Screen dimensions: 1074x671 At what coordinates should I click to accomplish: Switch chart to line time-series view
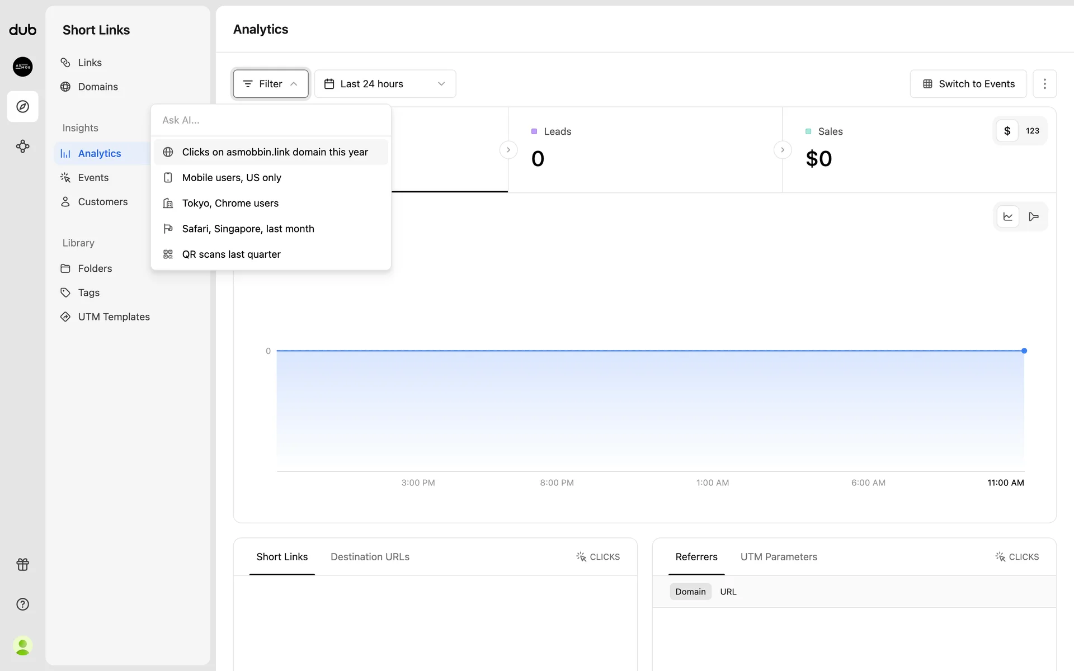click(x=1007, y=217)
